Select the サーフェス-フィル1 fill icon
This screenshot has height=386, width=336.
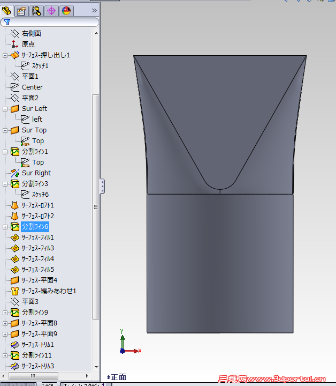click(15, 237)
